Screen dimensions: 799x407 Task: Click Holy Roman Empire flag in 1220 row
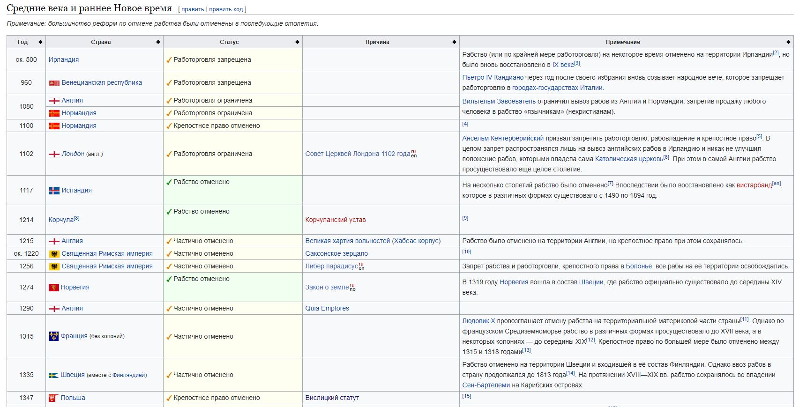(x=54, y=254)
